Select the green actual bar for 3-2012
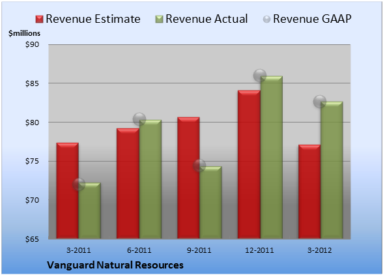 pos(332,170)
